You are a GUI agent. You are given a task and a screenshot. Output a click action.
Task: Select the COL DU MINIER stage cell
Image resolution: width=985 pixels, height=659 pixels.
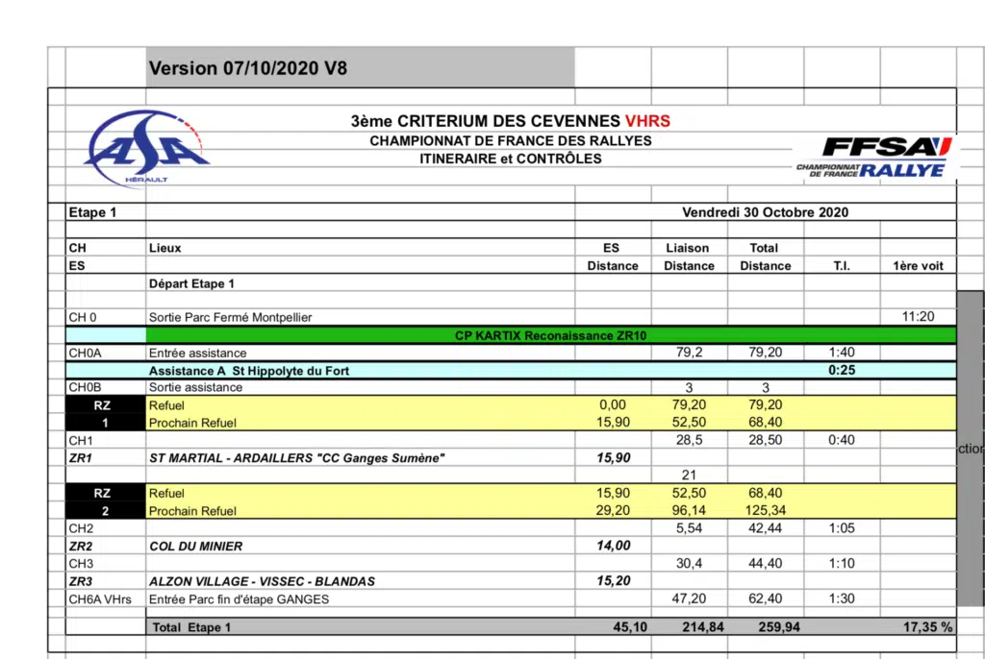(x=195, y=546)
